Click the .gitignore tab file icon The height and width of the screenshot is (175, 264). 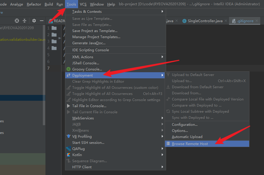(234, 21)
